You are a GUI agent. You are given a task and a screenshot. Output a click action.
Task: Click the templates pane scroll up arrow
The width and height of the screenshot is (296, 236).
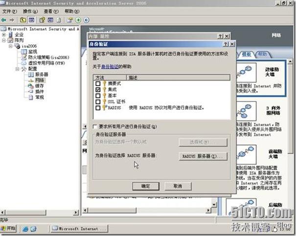290,61
